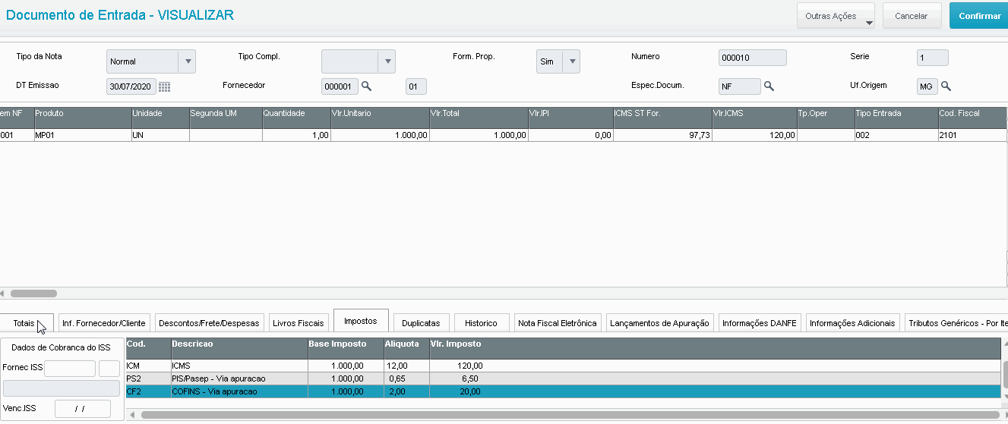Screen dimensions: 1008x424
Task: Click the Fornecedor search magnifier icon
Action: [x=366, y=86]
